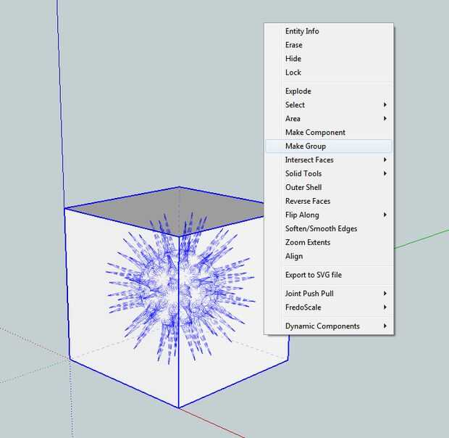
Task: Expand the Solid Tools arrow
Action: [x=385, y=174]
